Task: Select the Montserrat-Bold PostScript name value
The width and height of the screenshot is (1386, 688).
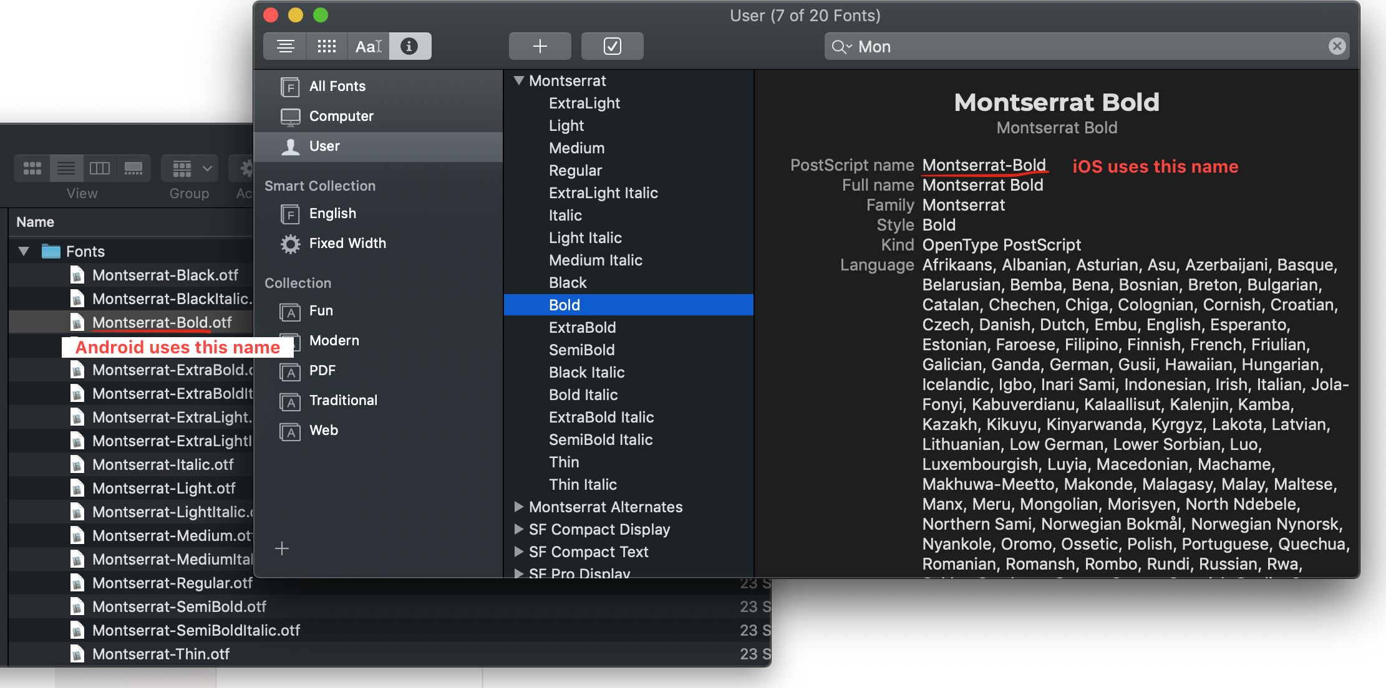Action: pos(984,165)
